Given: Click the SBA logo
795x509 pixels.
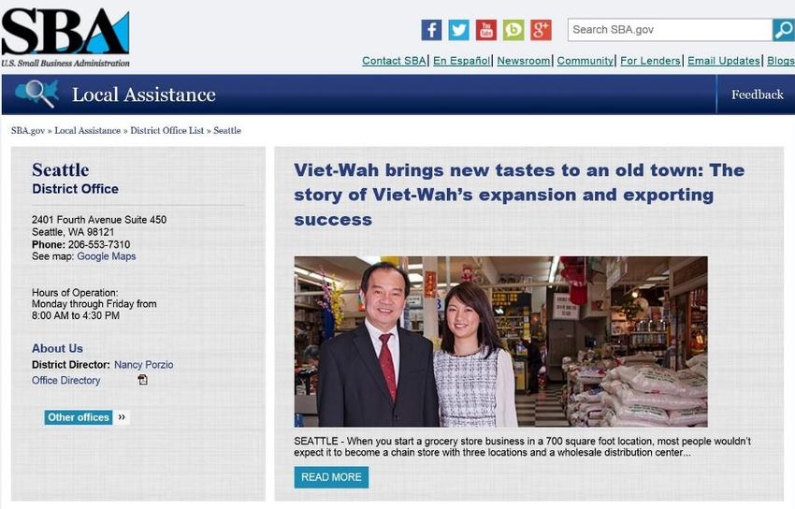Looking at the screenshot, I should (x=65, y=37).
